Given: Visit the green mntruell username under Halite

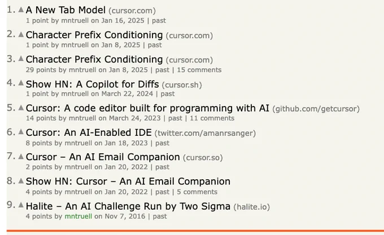Looking at the screenshot, I should (x=78, y=216).
